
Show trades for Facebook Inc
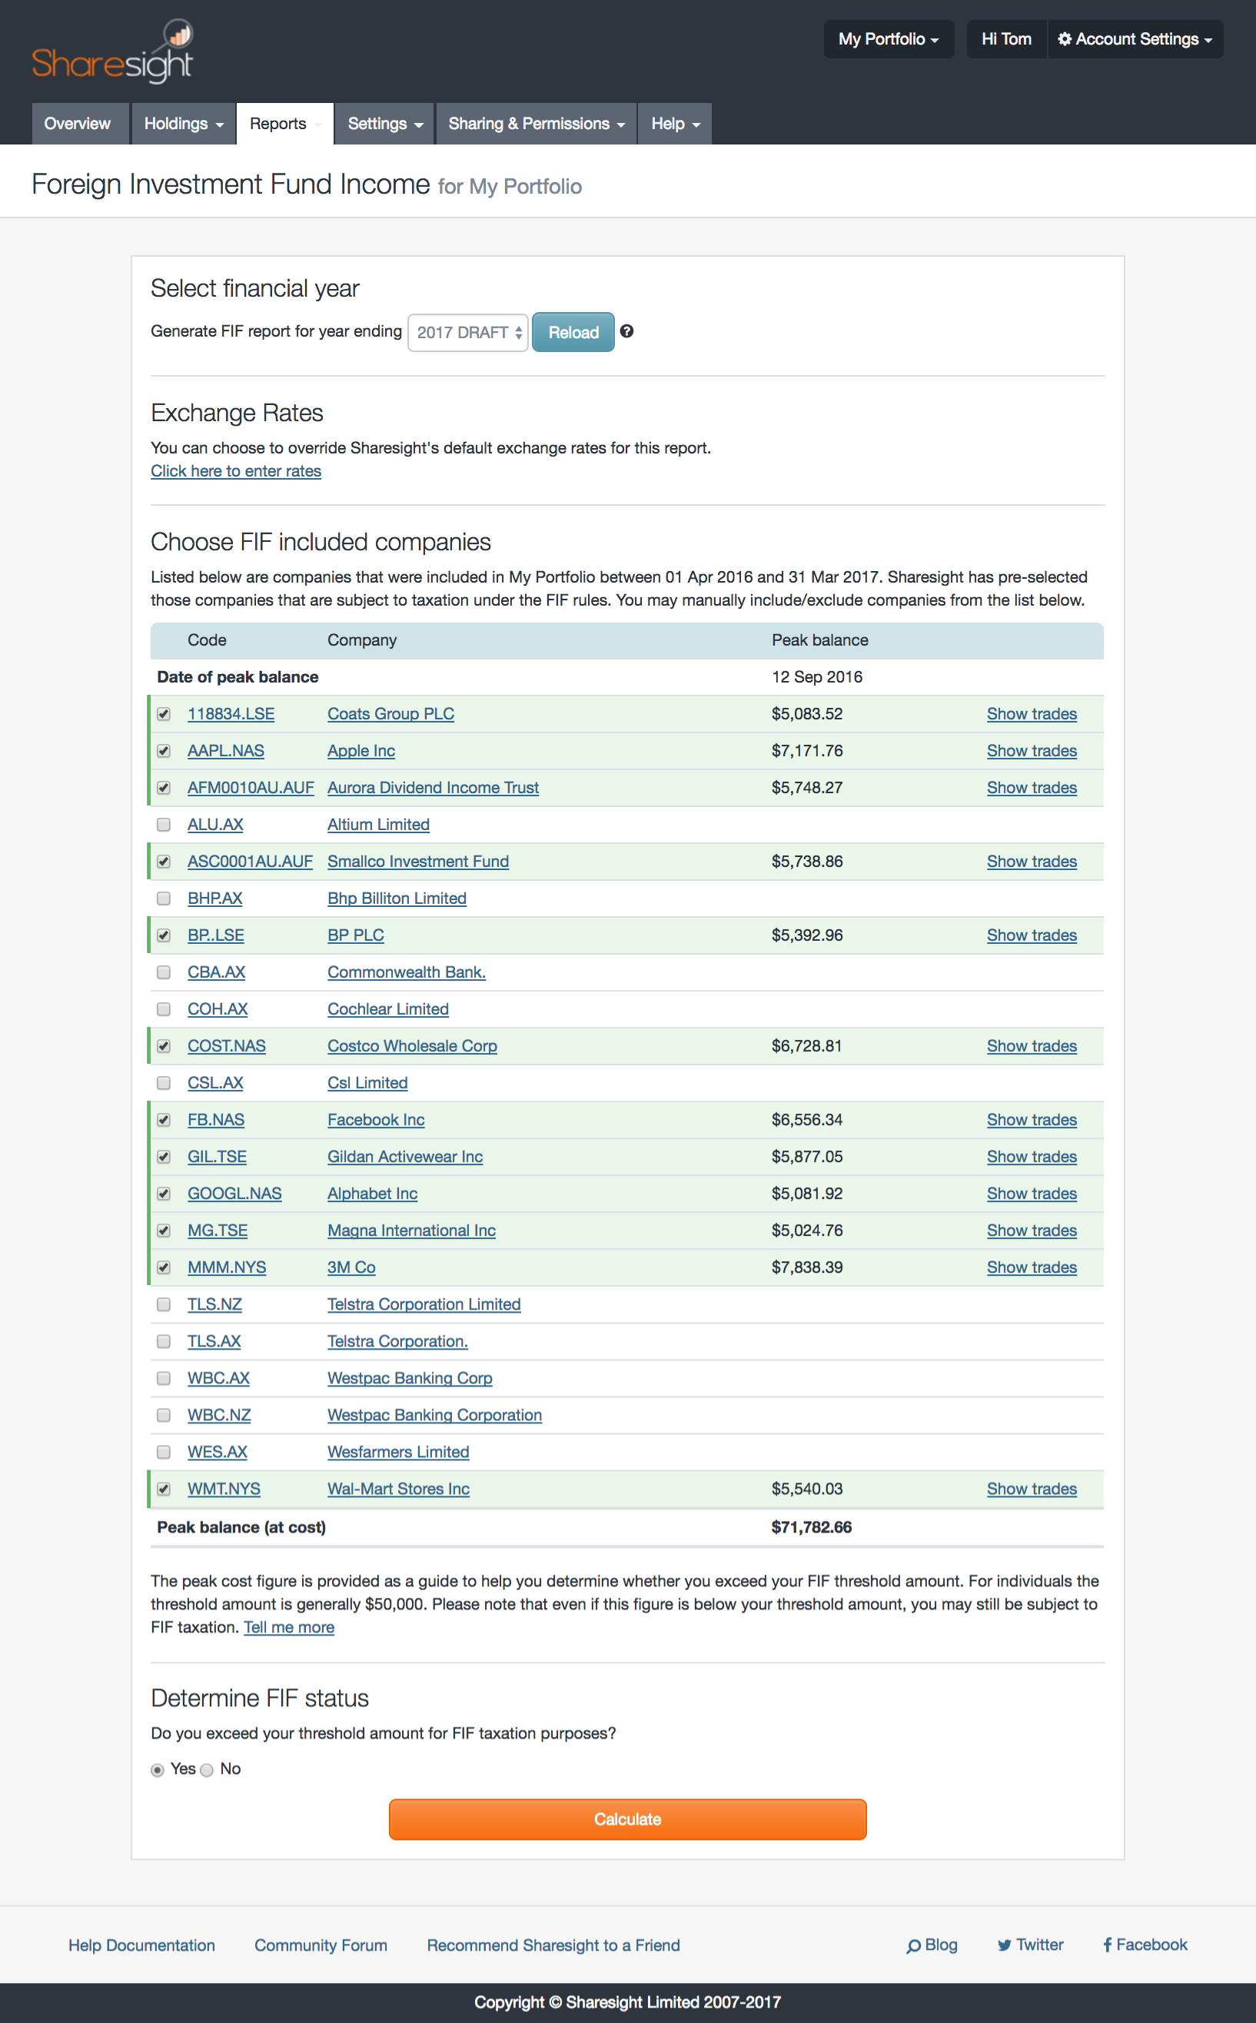[x=1032, y=1119]
